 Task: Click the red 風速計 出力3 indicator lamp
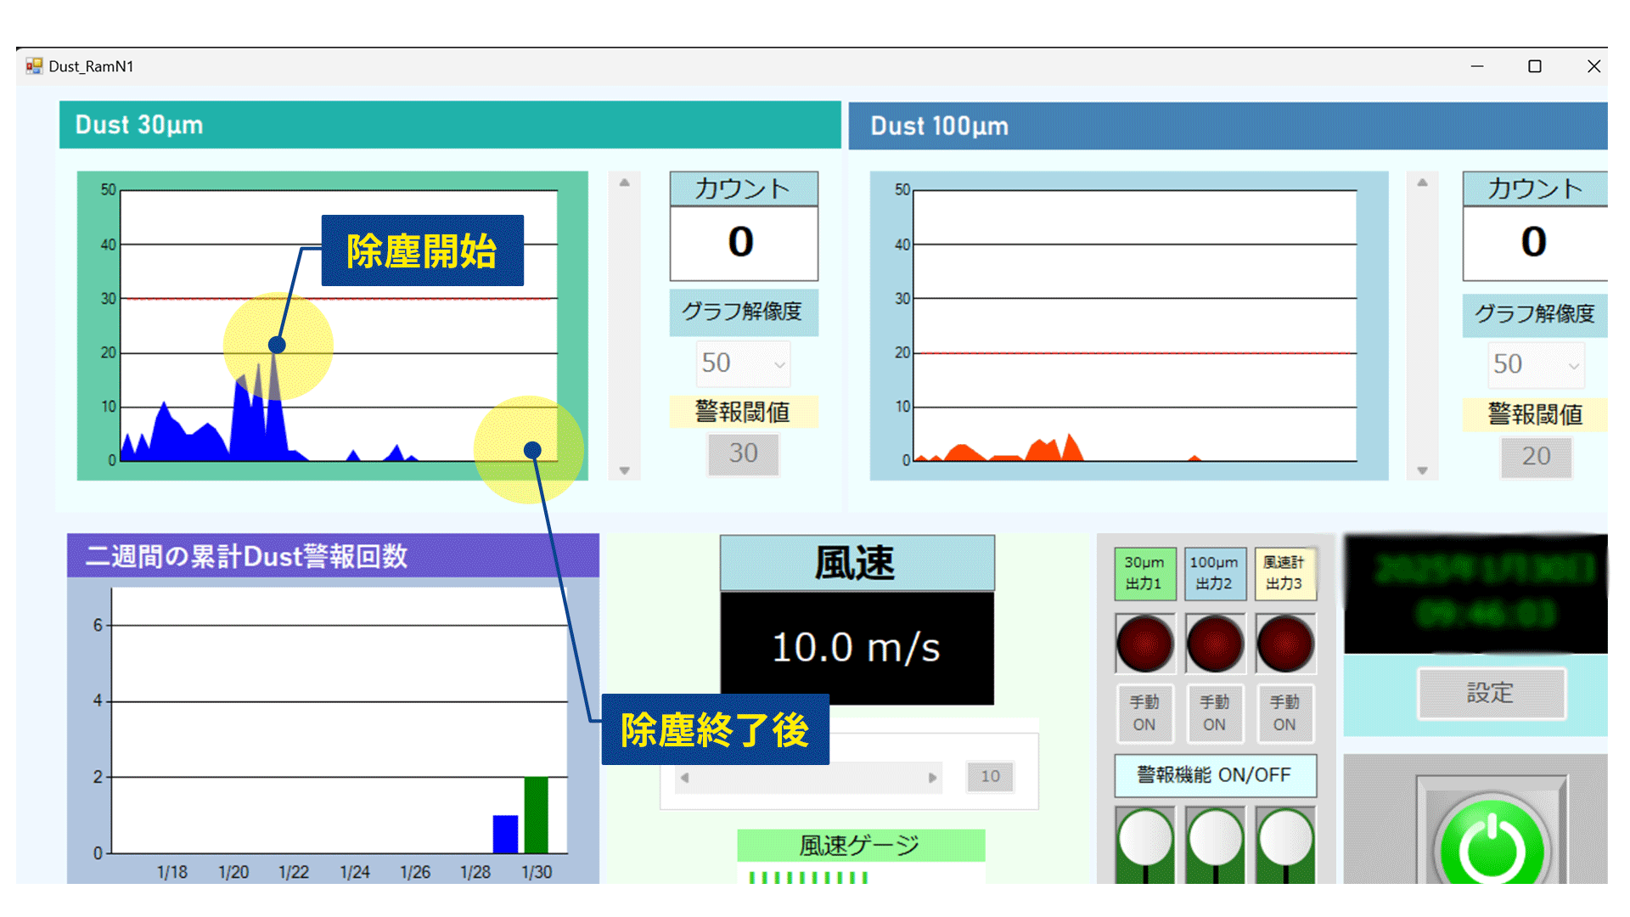[x=1284, y=644]
